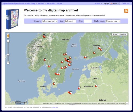
Task: Click the map zoom slider handle
Action: (x=8, y=55)
